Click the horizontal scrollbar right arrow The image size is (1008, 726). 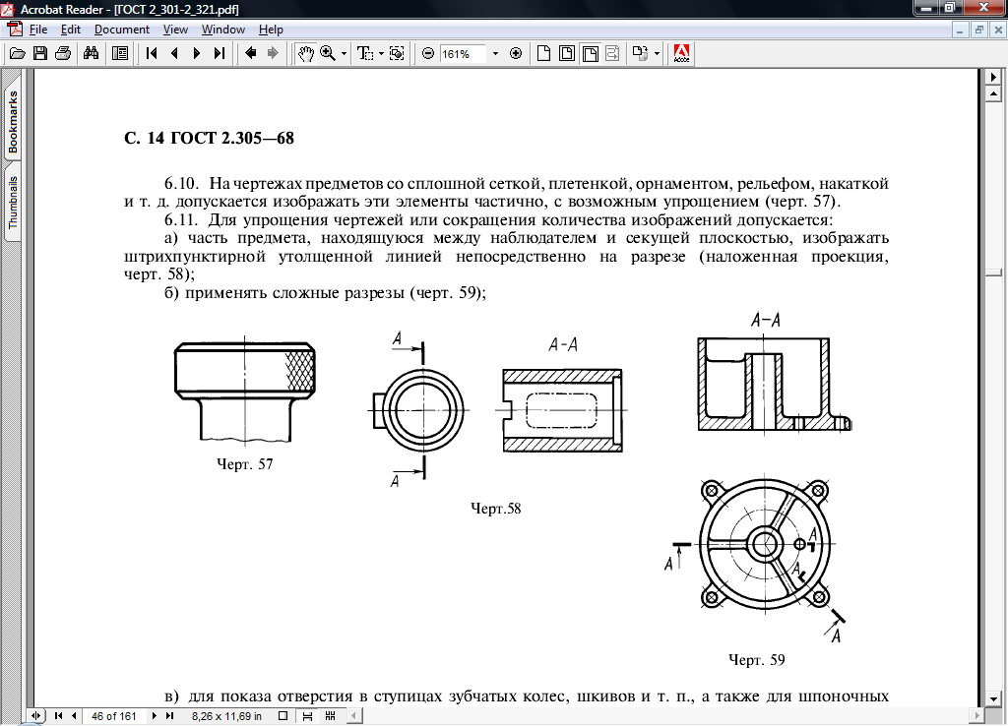[x=976, y=716]
